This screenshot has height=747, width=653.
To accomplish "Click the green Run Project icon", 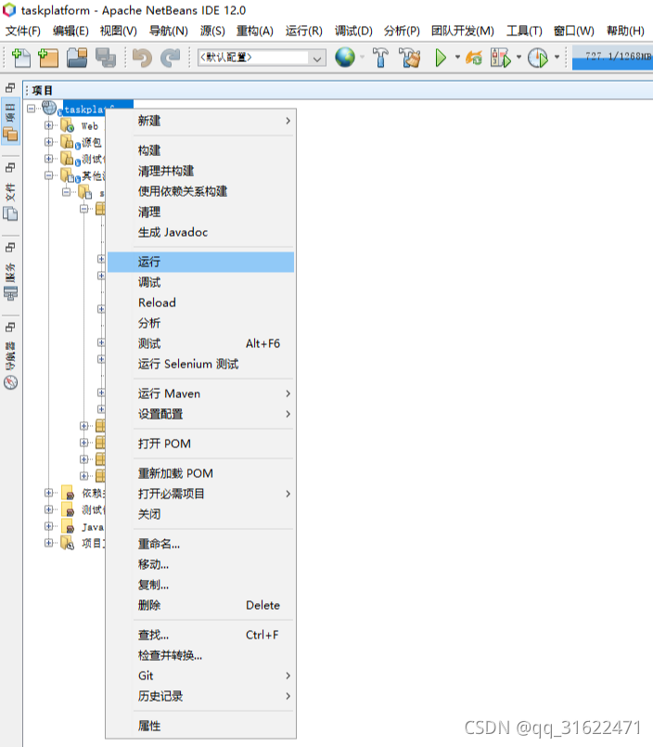I will pos(441,58).
